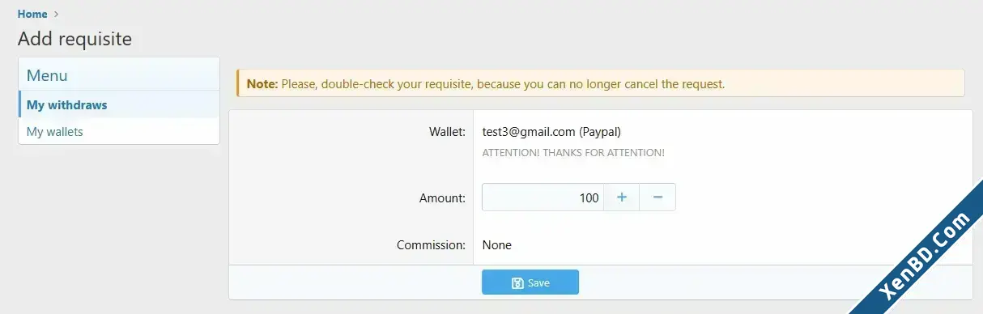Image resolution: width=983 pixels, height=314 pixels.
Task: Go to the Home breadcrumb link
Action: [x=32, y=14]
